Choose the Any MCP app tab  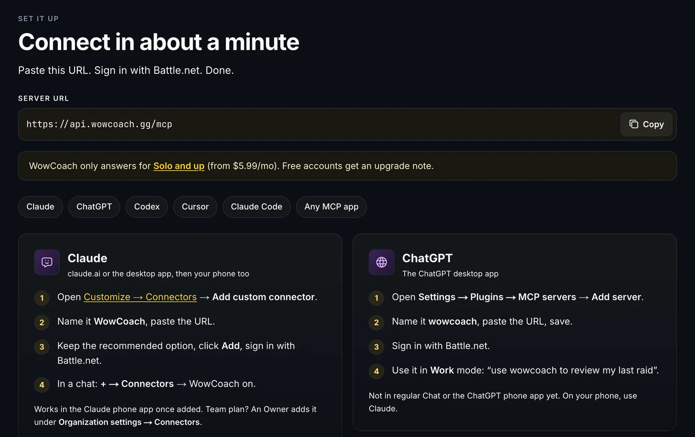pyautogui.click(x=331, y=207)
